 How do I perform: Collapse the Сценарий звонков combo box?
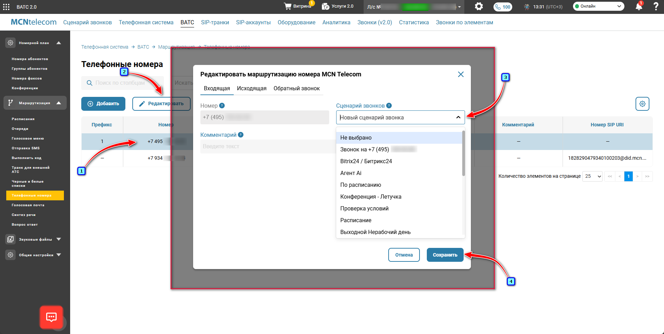click(458, 117)
